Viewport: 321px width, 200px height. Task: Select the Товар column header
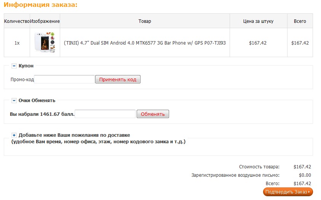pyautogui.click(x=145, y=21)
